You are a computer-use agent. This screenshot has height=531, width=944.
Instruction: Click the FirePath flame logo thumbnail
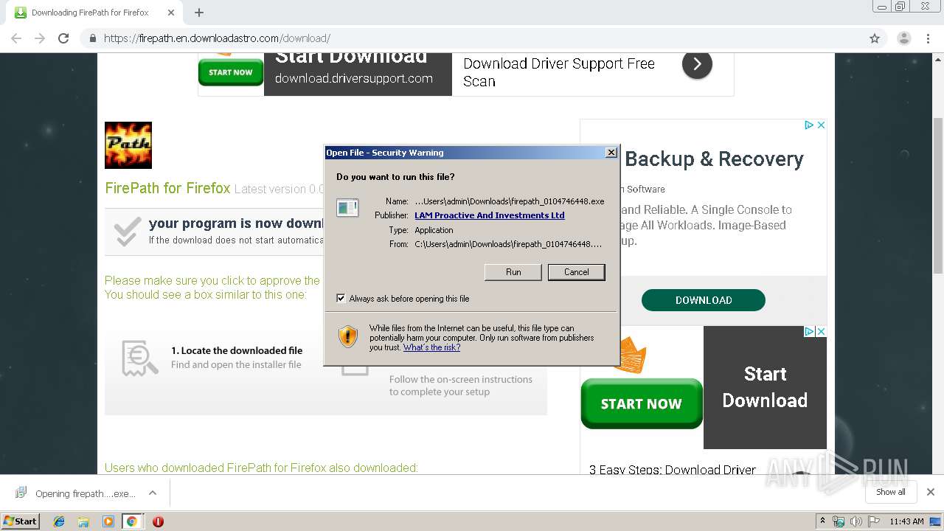click(x=128, y=145)
